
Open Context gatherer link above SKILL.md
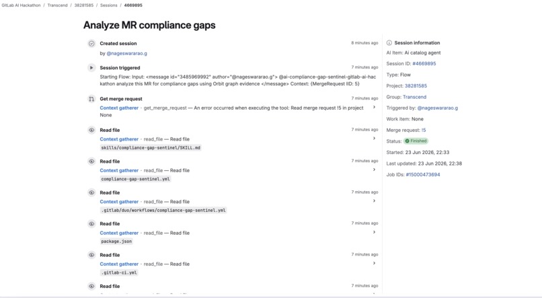119,139
